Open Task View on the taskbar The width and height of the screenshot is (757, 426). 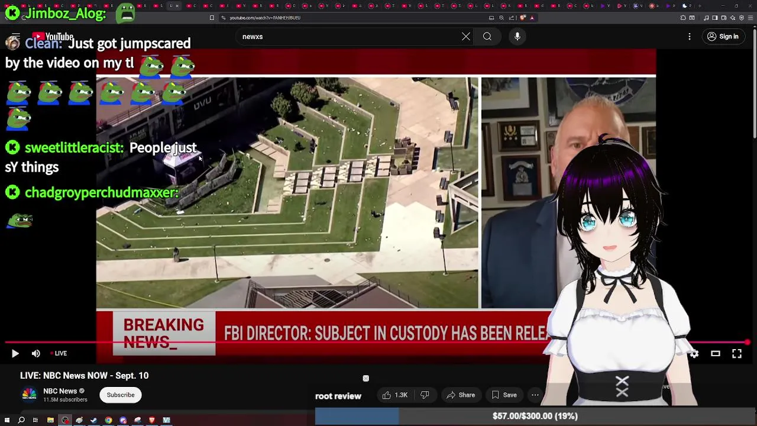(35, 420)
